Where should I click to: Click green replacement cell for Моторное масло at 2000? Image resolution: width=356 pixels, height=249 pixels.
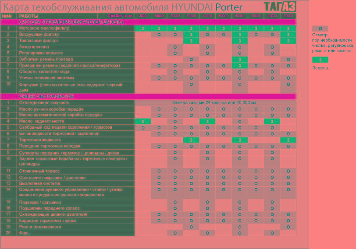tap(143, 28)
